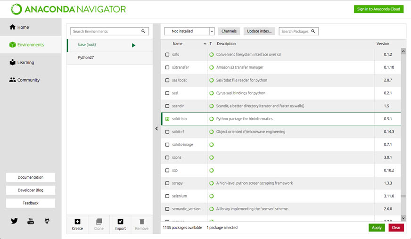Viewport: 411px width, 239px height.
Task: Create a new environment
Action: click(x=77, y=224)
